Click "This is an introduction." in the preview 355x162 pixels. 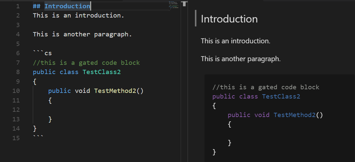(x=235, y=41)
